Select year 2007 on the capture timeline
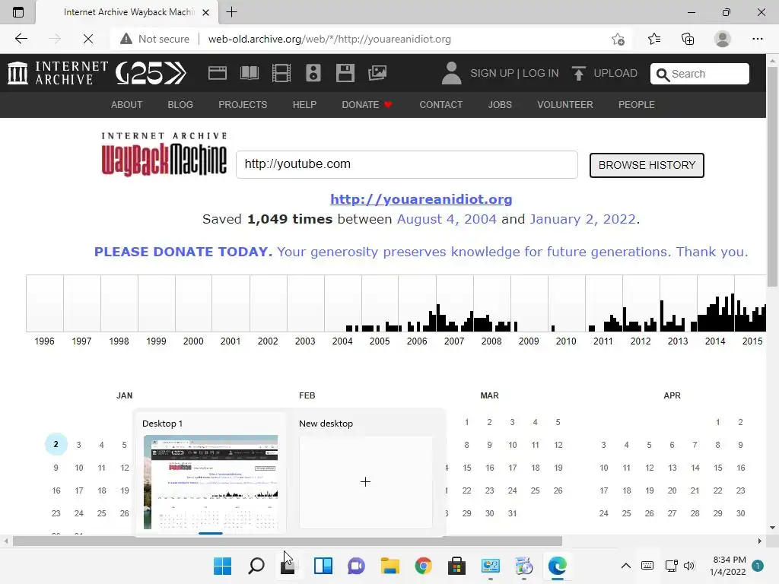 coord(454,341)
